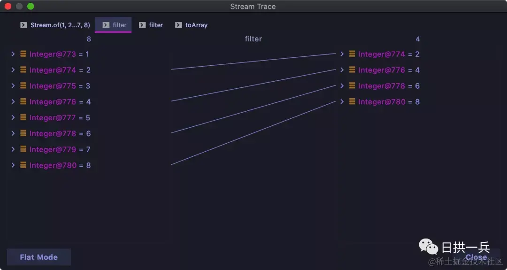507x270 pixels.
Task: Click object icon of Integer@773 = 1
Action: click(x=23, y=54)
